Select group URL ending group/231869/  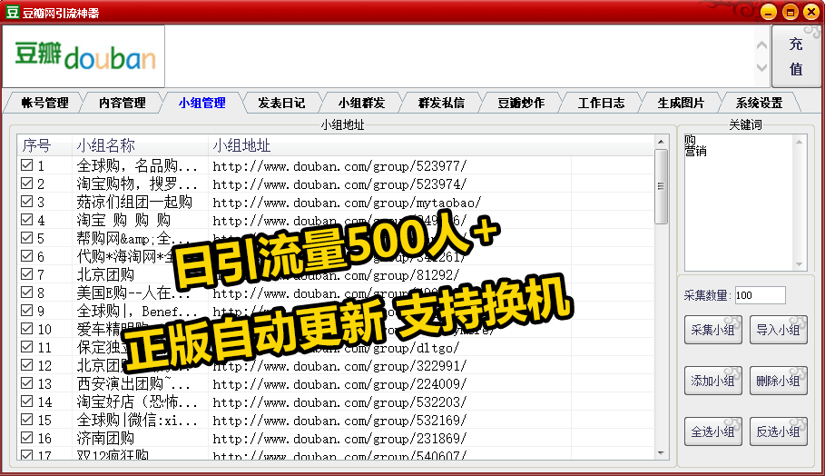[x=339, y=439]
